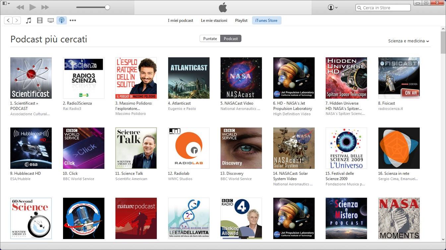This screenshot has width=446, height=250.
Task: Switch to the I miei podcast tab
Action: 180,21
